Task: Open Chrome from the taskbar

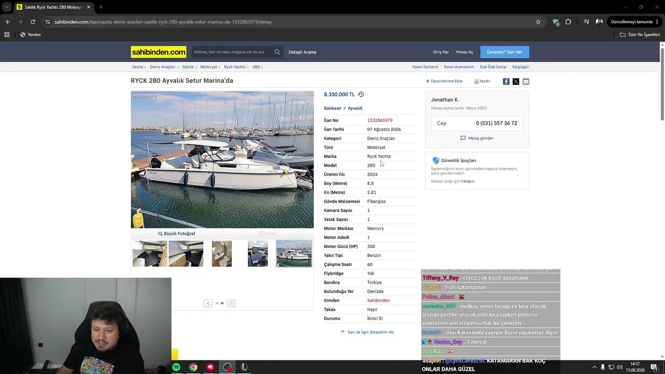Action: (193, 367)
